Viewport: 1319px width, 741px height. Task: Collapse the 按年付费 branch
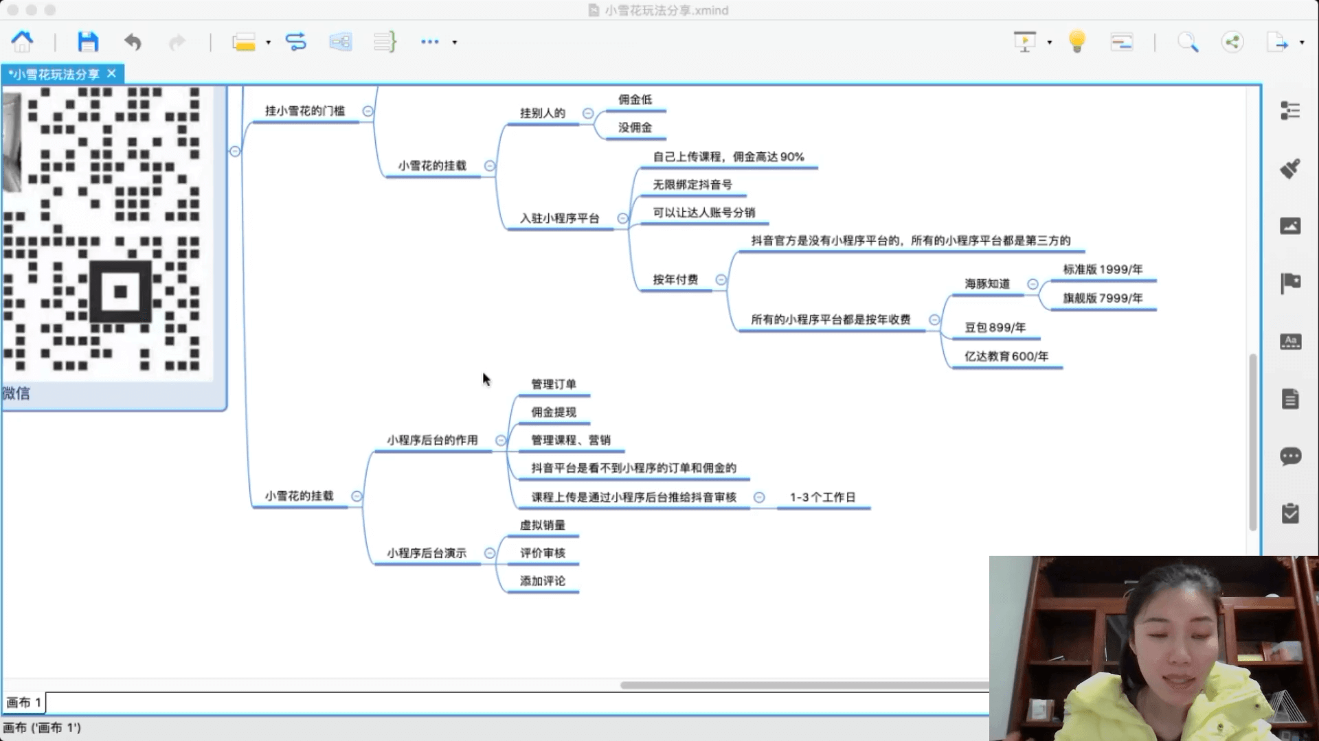721,280
